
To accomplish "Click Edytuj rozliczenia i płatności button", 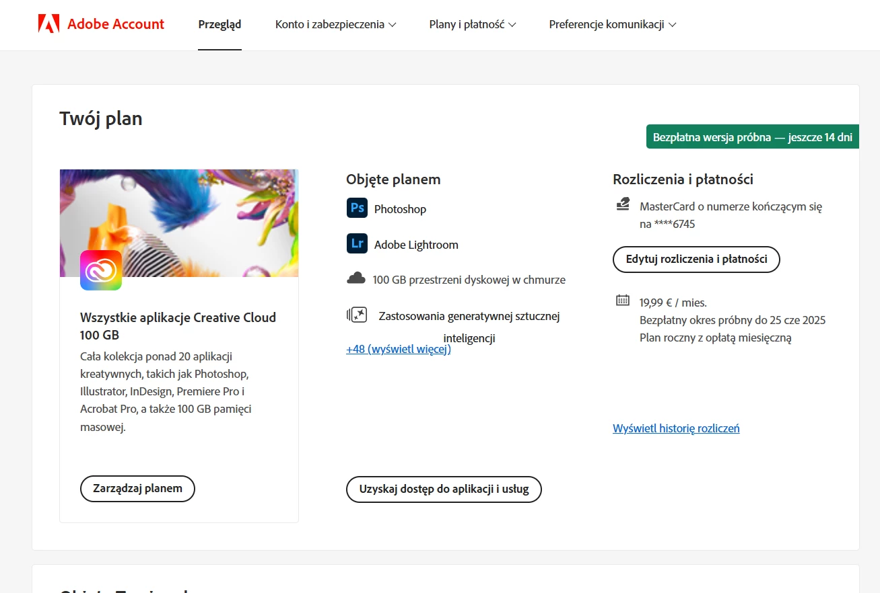I will [696, 259].
